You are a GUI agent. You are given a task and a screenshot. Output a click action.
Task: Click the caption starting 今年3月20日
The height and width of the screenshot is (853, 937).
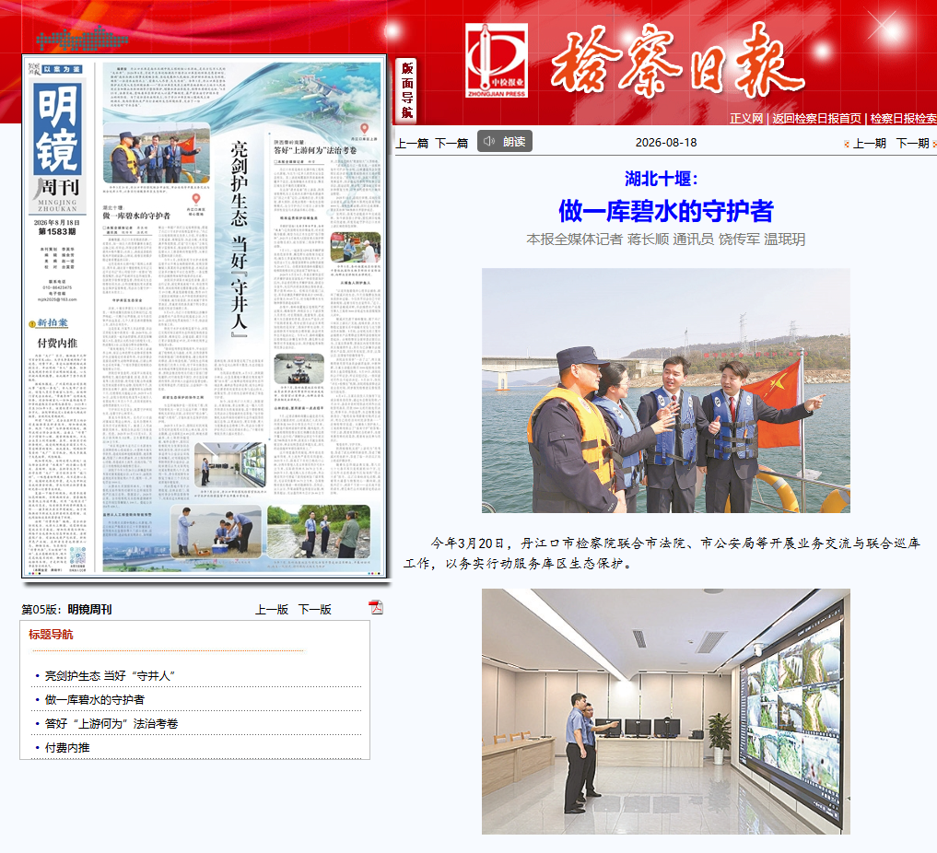662,553
